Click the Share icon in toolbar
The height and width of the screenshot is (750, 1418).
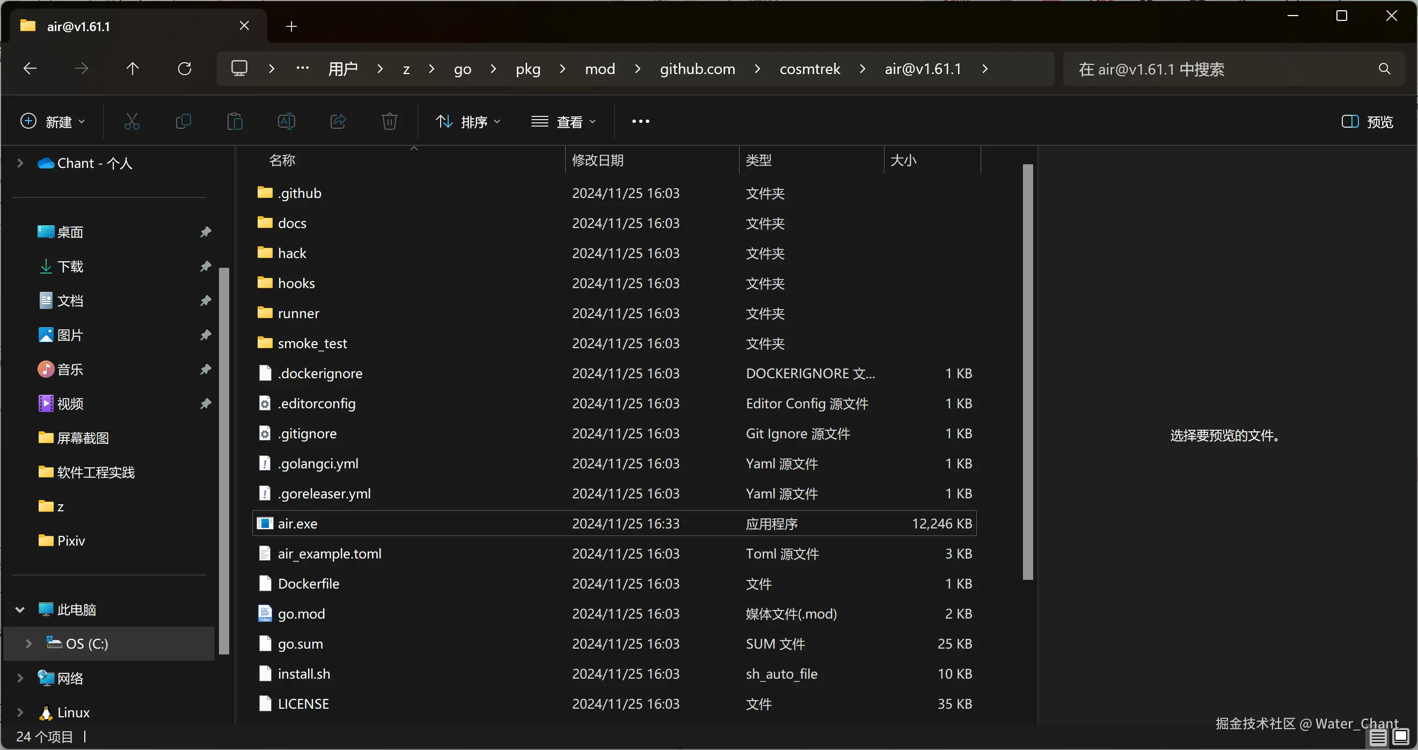click(338, 121)
